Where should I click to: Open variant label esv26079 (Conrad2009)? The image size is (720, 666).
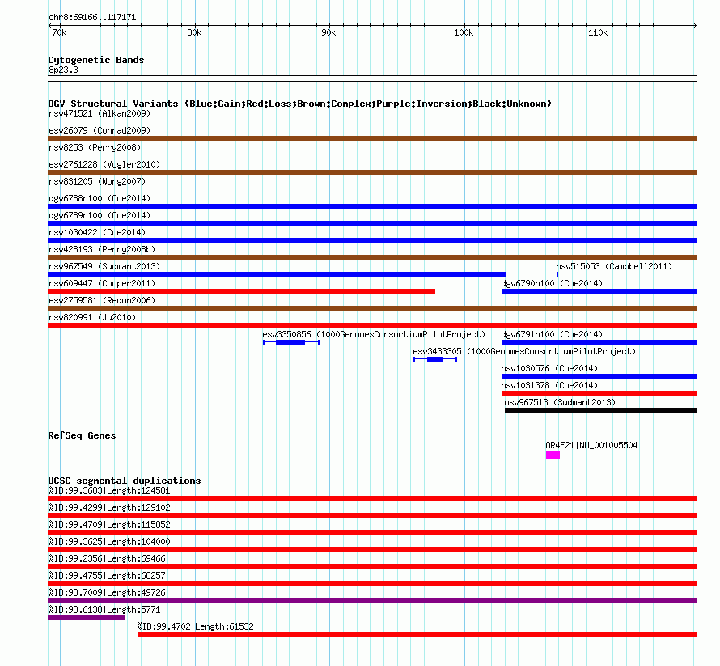100,130
